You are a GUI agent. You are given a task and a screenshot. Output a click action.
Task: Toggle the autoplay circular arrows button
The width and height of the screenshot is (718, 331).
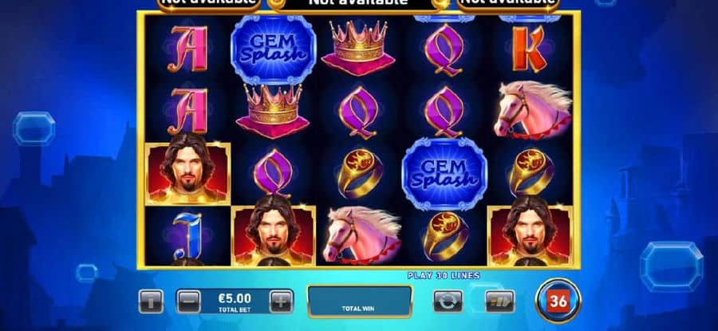(x=448, y=301)
